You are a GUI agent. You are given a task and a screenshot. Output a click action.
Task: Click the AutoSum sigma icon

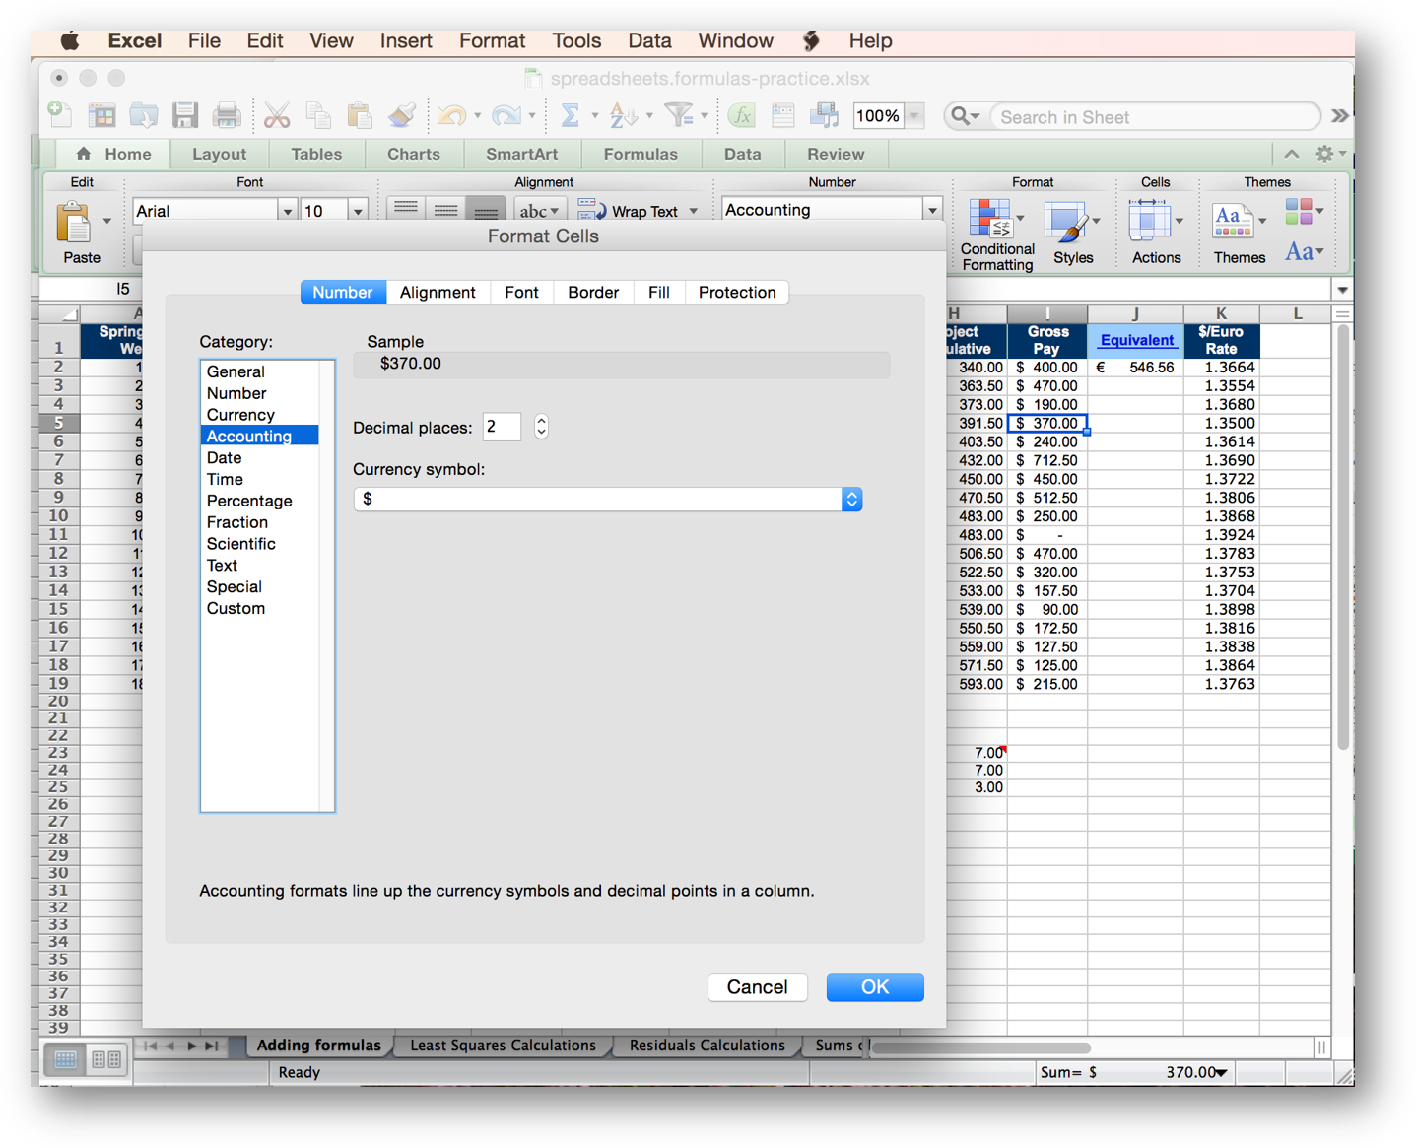pyautogui.click(x=570, y=116)
